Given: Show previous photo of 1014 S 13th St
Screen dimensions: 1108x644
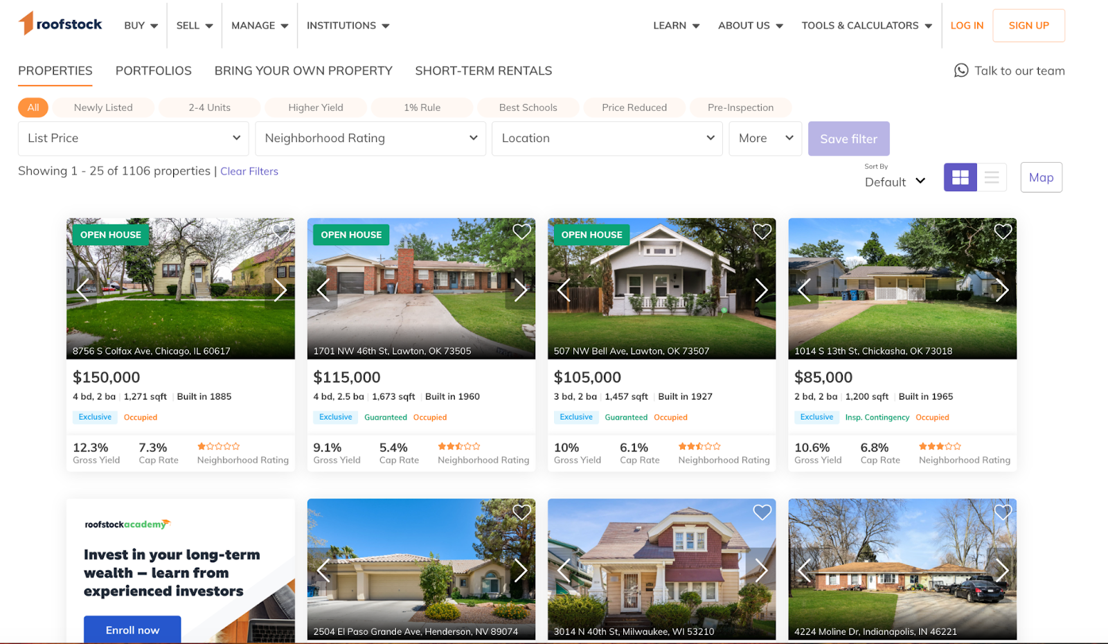Looking at the screenshot, I should click(803, 290).
